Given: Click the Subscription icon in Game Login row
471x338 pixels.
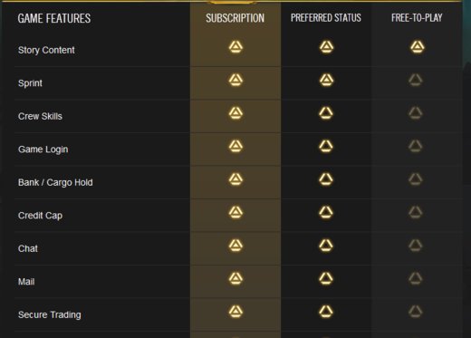Looking at the screenshot, I should pos(235,147).
